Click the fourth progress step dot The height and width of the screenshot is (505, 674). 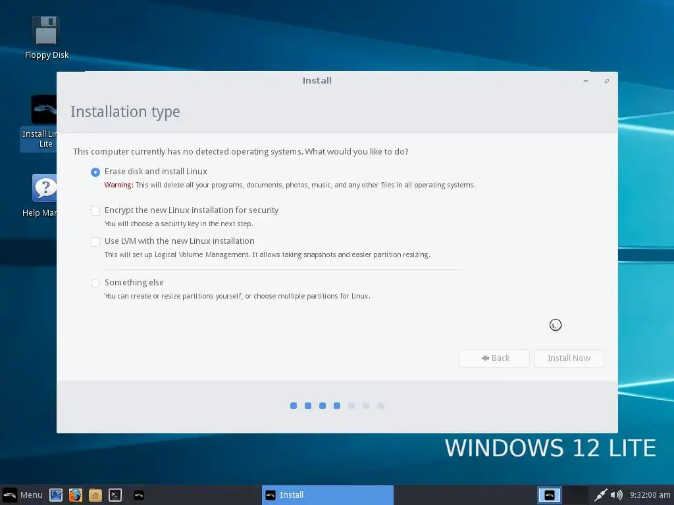point(337,406)
